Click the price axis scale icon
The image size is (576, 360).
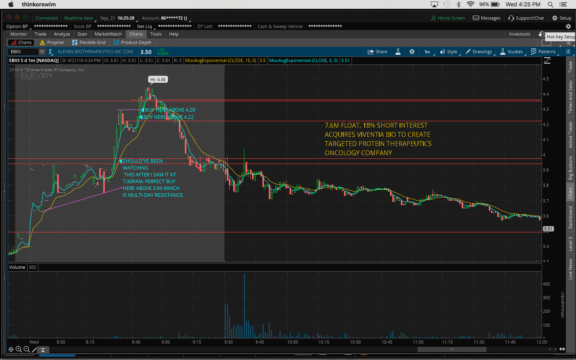tap(547, 60)
